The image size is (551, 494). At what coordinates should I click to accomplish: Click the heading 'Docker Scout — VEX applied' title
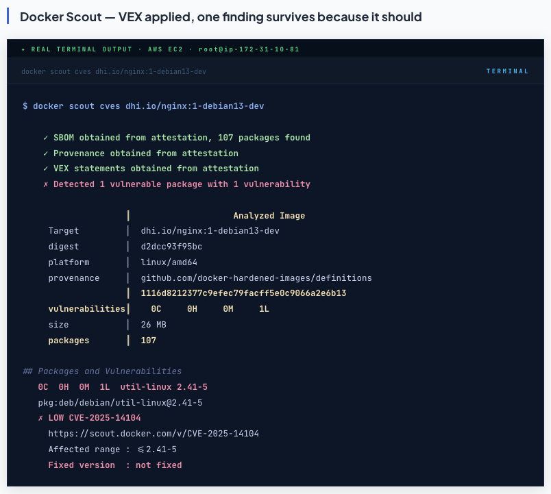221,17
